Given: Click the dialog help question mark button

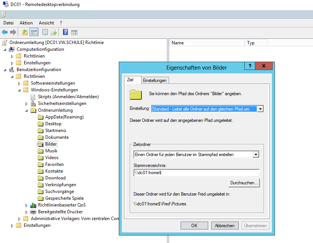Looking at the screenshot, I should click(x=249, y=66).
